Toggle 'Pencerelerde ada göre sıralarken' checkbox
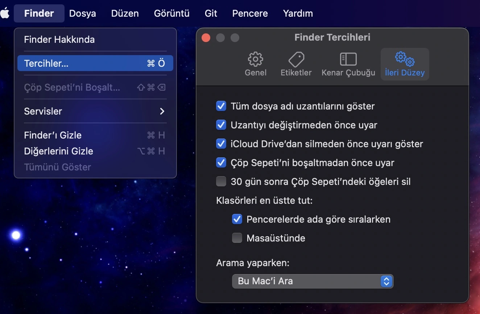Screen dimensions: 480x314 point(237,219)
